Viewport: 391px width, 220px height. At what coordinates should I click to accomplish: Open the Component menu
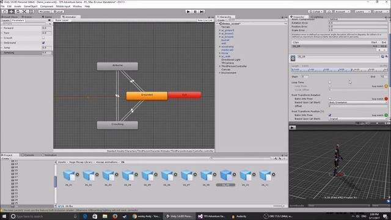46,6
